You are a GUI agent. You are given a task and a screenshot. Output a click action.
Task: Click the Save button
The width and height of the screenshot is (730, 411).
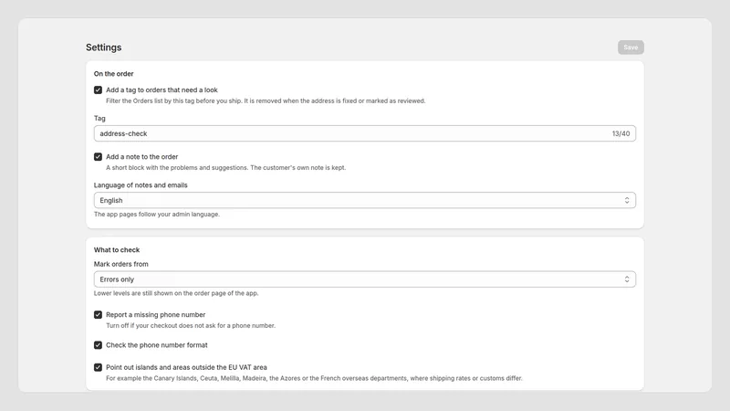631,47
